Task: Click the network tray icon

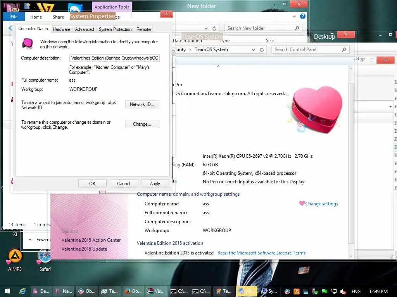Action: tap(334, 292)
